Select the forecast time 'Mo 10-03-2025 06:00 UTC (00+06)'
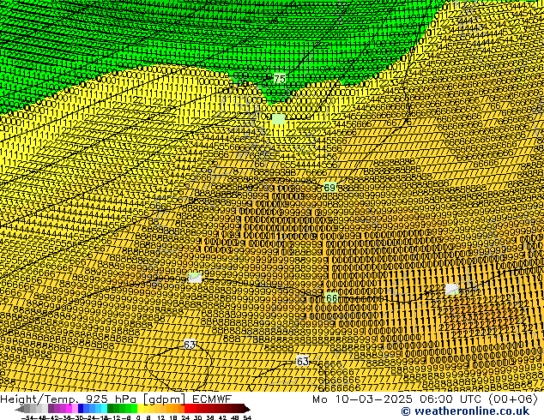The width and height of the screenshot is (544, 420). coord(425,399)
